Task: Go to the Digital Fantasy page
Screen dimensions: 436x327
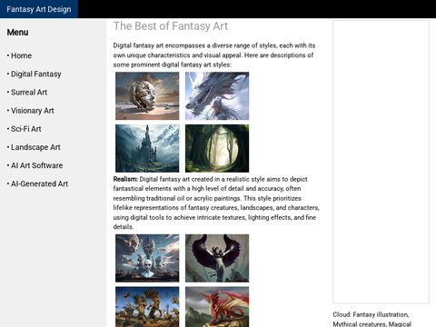Action: (36, 74)
